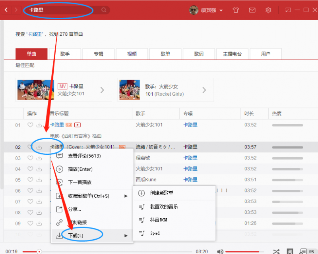
Task: Expand the 收藏到歌单 submenu arrow
Action: pos(126,196)
